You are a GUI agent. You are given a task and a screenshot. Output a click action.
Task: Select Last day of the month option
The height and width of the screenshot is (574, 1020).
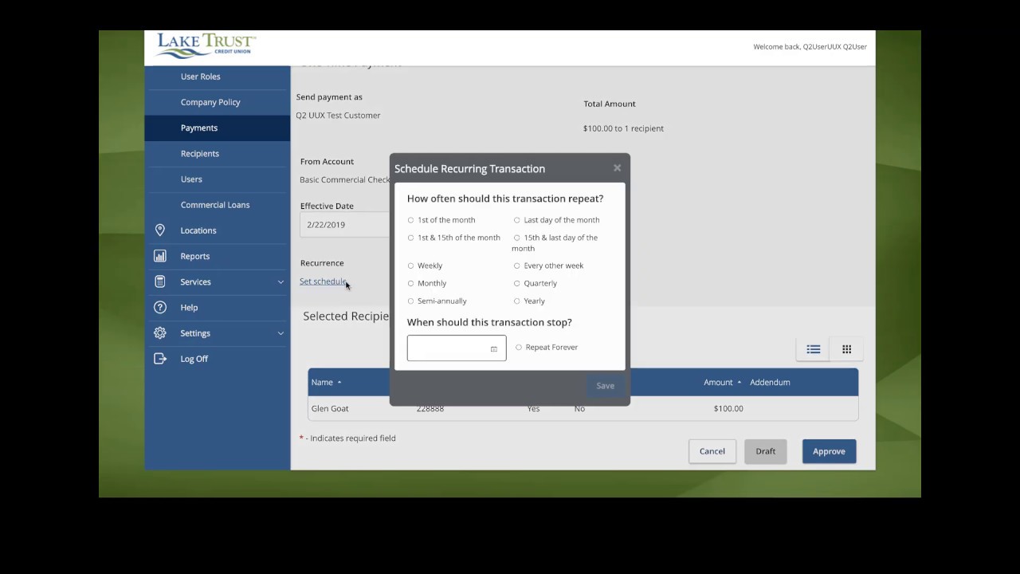pos(517,220)
